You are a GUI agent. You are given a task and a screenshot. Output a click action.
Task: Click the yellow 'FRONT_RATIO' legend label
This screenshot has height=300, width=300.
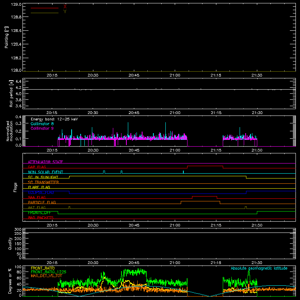[43, 268]
